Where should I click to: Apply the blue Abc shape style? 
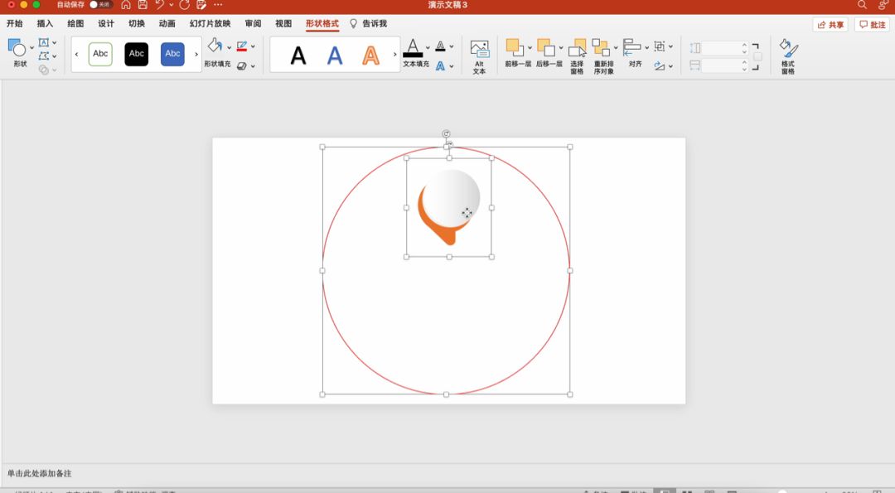(x=172, y=54)
